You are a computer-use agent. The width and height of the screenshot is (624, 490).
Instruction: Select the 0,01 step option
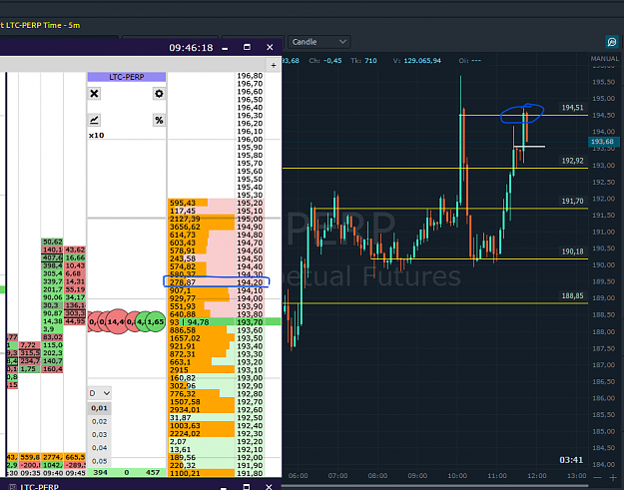tap(99, 408)
